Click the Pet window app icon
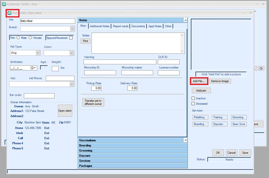This screenshot has width=269, height=178. (9, 13)
